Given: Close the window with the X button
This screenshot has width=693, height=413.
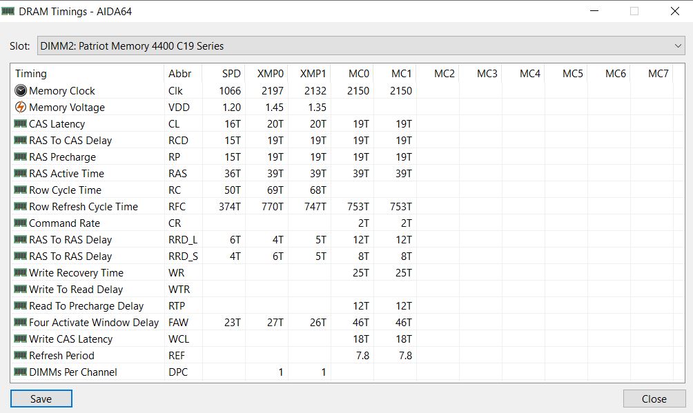Looking at the screenshot, I should click(x=674, y=11).
